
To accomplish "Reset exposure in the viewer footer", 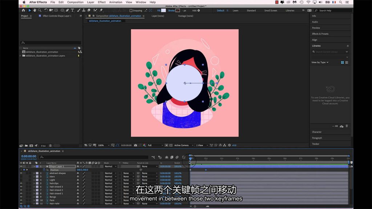I will tap(229, 145).
